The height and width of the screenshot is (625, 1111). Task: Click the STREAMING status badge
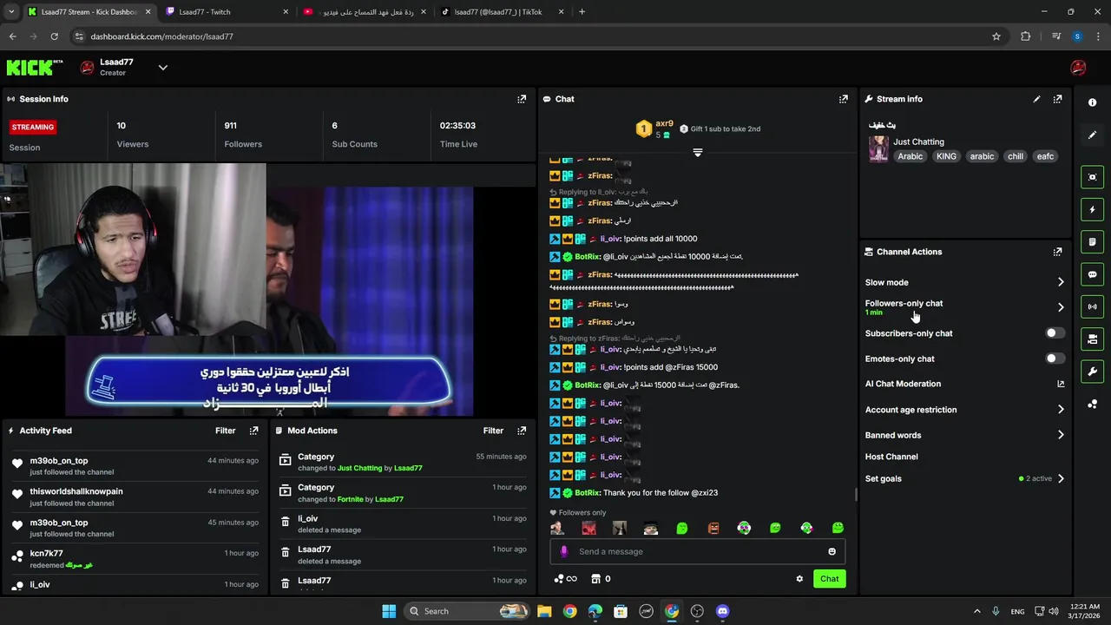33,127
